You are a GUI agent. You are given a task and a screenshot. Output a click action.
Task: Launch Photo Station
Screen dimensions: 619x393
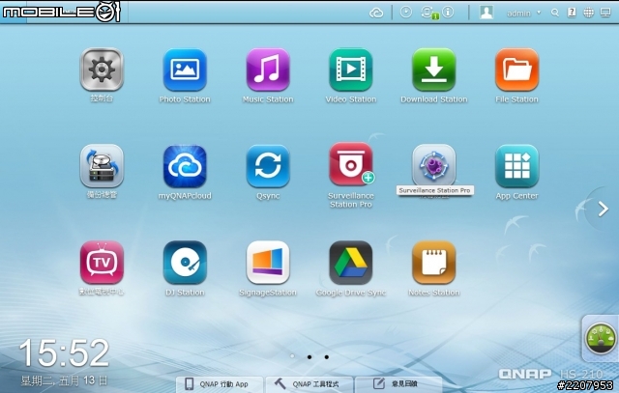tap(185, 70)
